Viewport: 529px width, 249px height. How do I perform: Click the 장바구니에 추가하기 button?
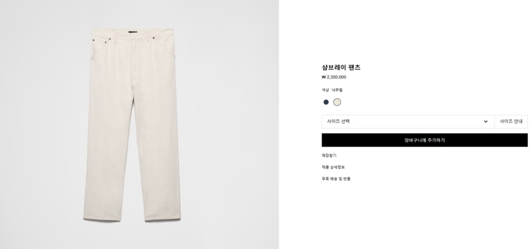[424, 140]
